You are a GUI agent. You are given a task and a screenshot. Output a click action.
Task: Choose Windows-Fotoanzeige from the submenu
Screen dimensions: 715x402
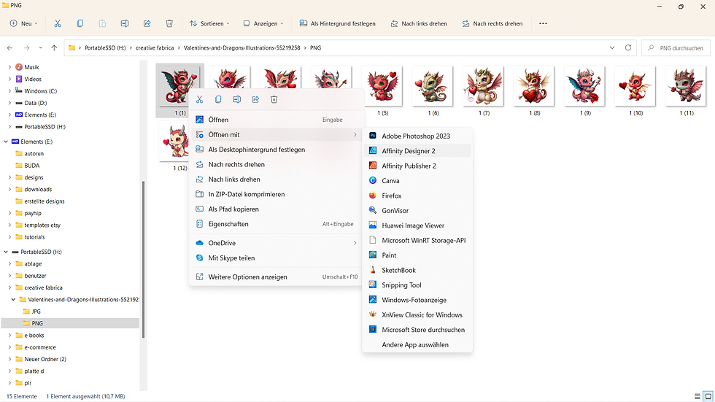(x=417, y=300)
